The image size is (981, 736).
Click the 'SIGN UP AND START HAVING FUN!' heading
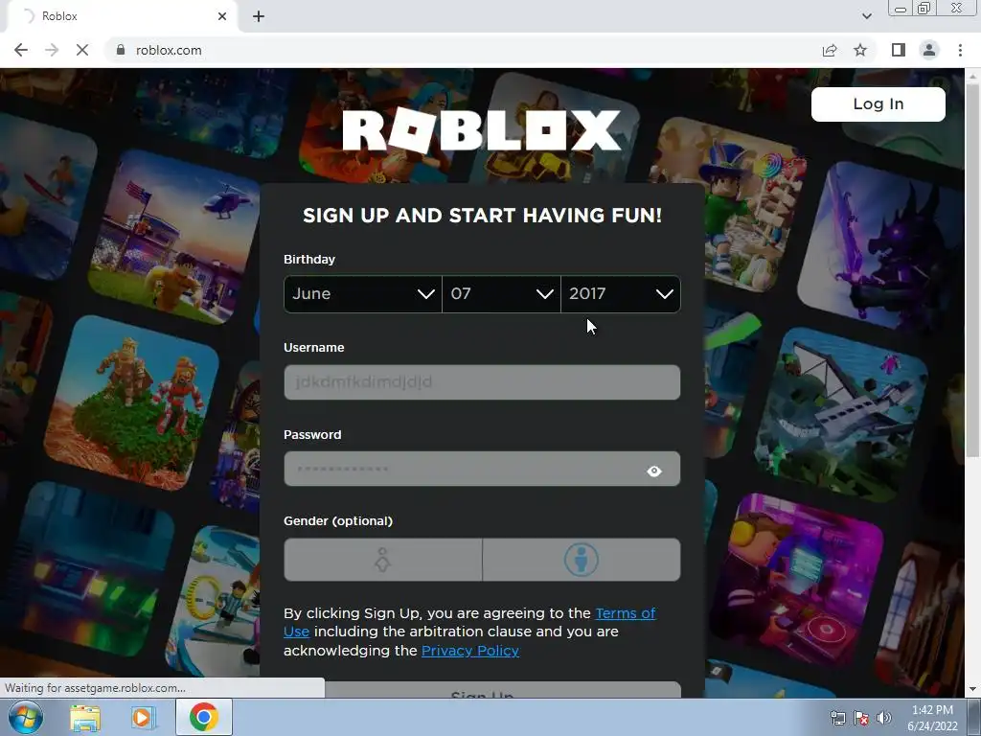(482, 216)
